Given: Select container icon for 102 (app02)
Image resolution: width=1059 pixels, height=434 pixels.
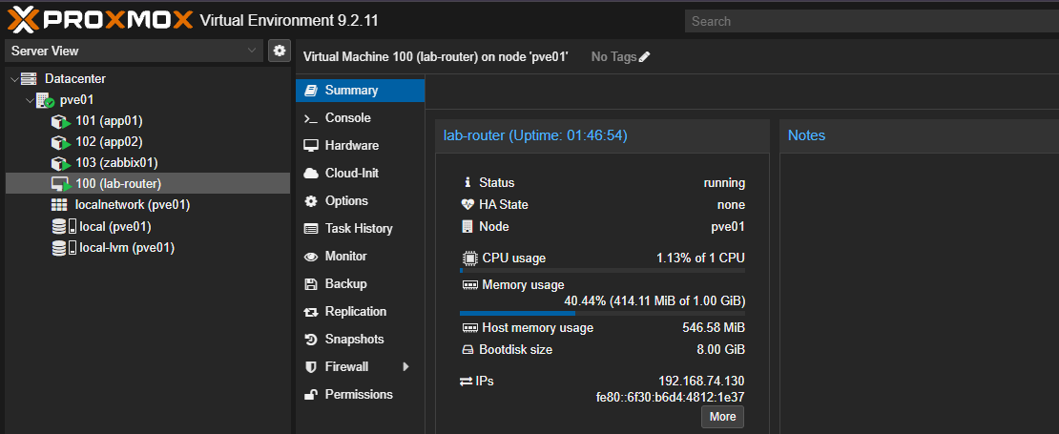Looking at the screenshot, I should 60,142.
